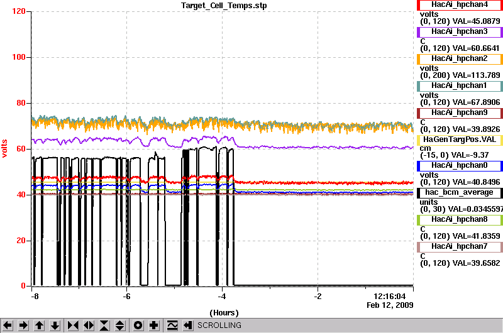
Task: Select the HacAi_hpchan8 green legend entry
Action: tap(460, 220)
